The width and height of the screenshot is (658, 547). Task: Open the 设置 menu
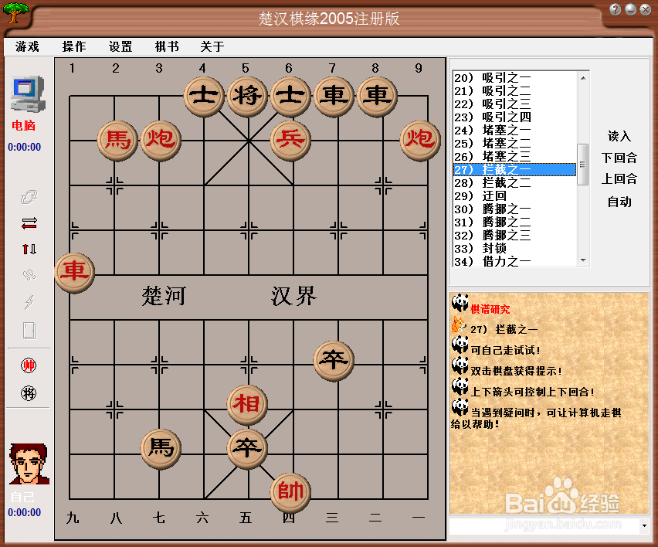pyautogui.click(x=120, y=46)
